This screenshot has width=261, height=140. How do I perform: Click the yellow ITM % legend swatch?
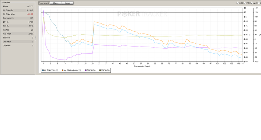(x=100, y=70)
